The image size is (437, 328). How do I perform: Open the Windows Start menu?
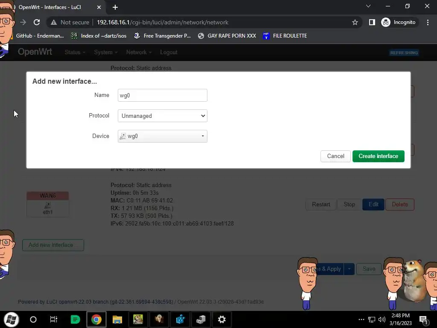(12, 319)
